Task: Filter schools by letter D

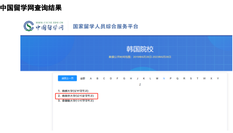Action: pos(111,78)
